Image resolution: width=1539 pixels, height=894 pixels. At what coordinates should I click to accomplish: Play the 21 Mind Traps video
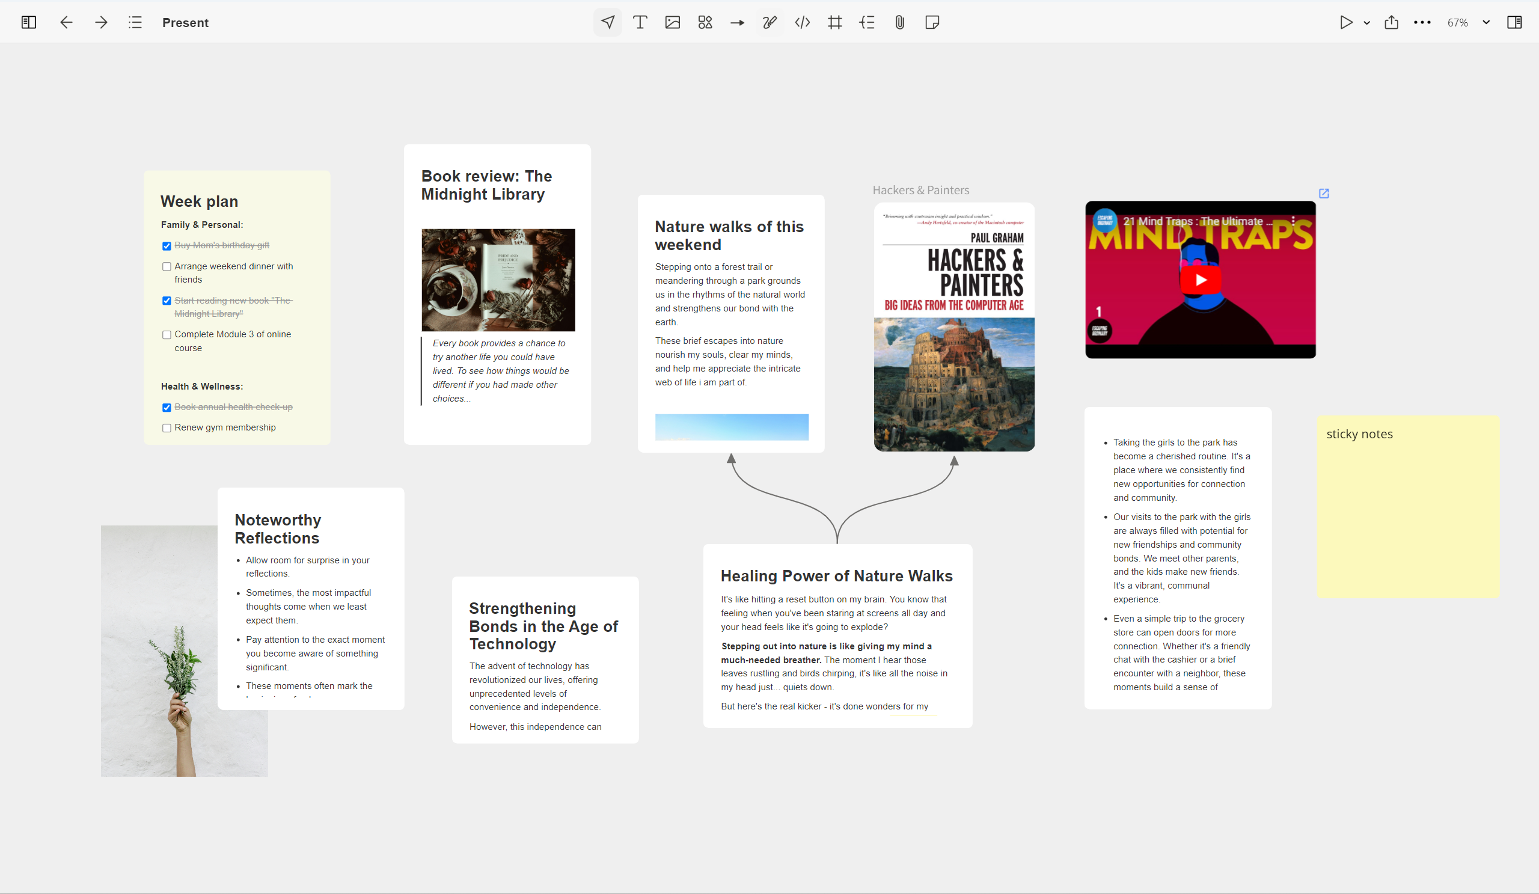(1200, 280)
